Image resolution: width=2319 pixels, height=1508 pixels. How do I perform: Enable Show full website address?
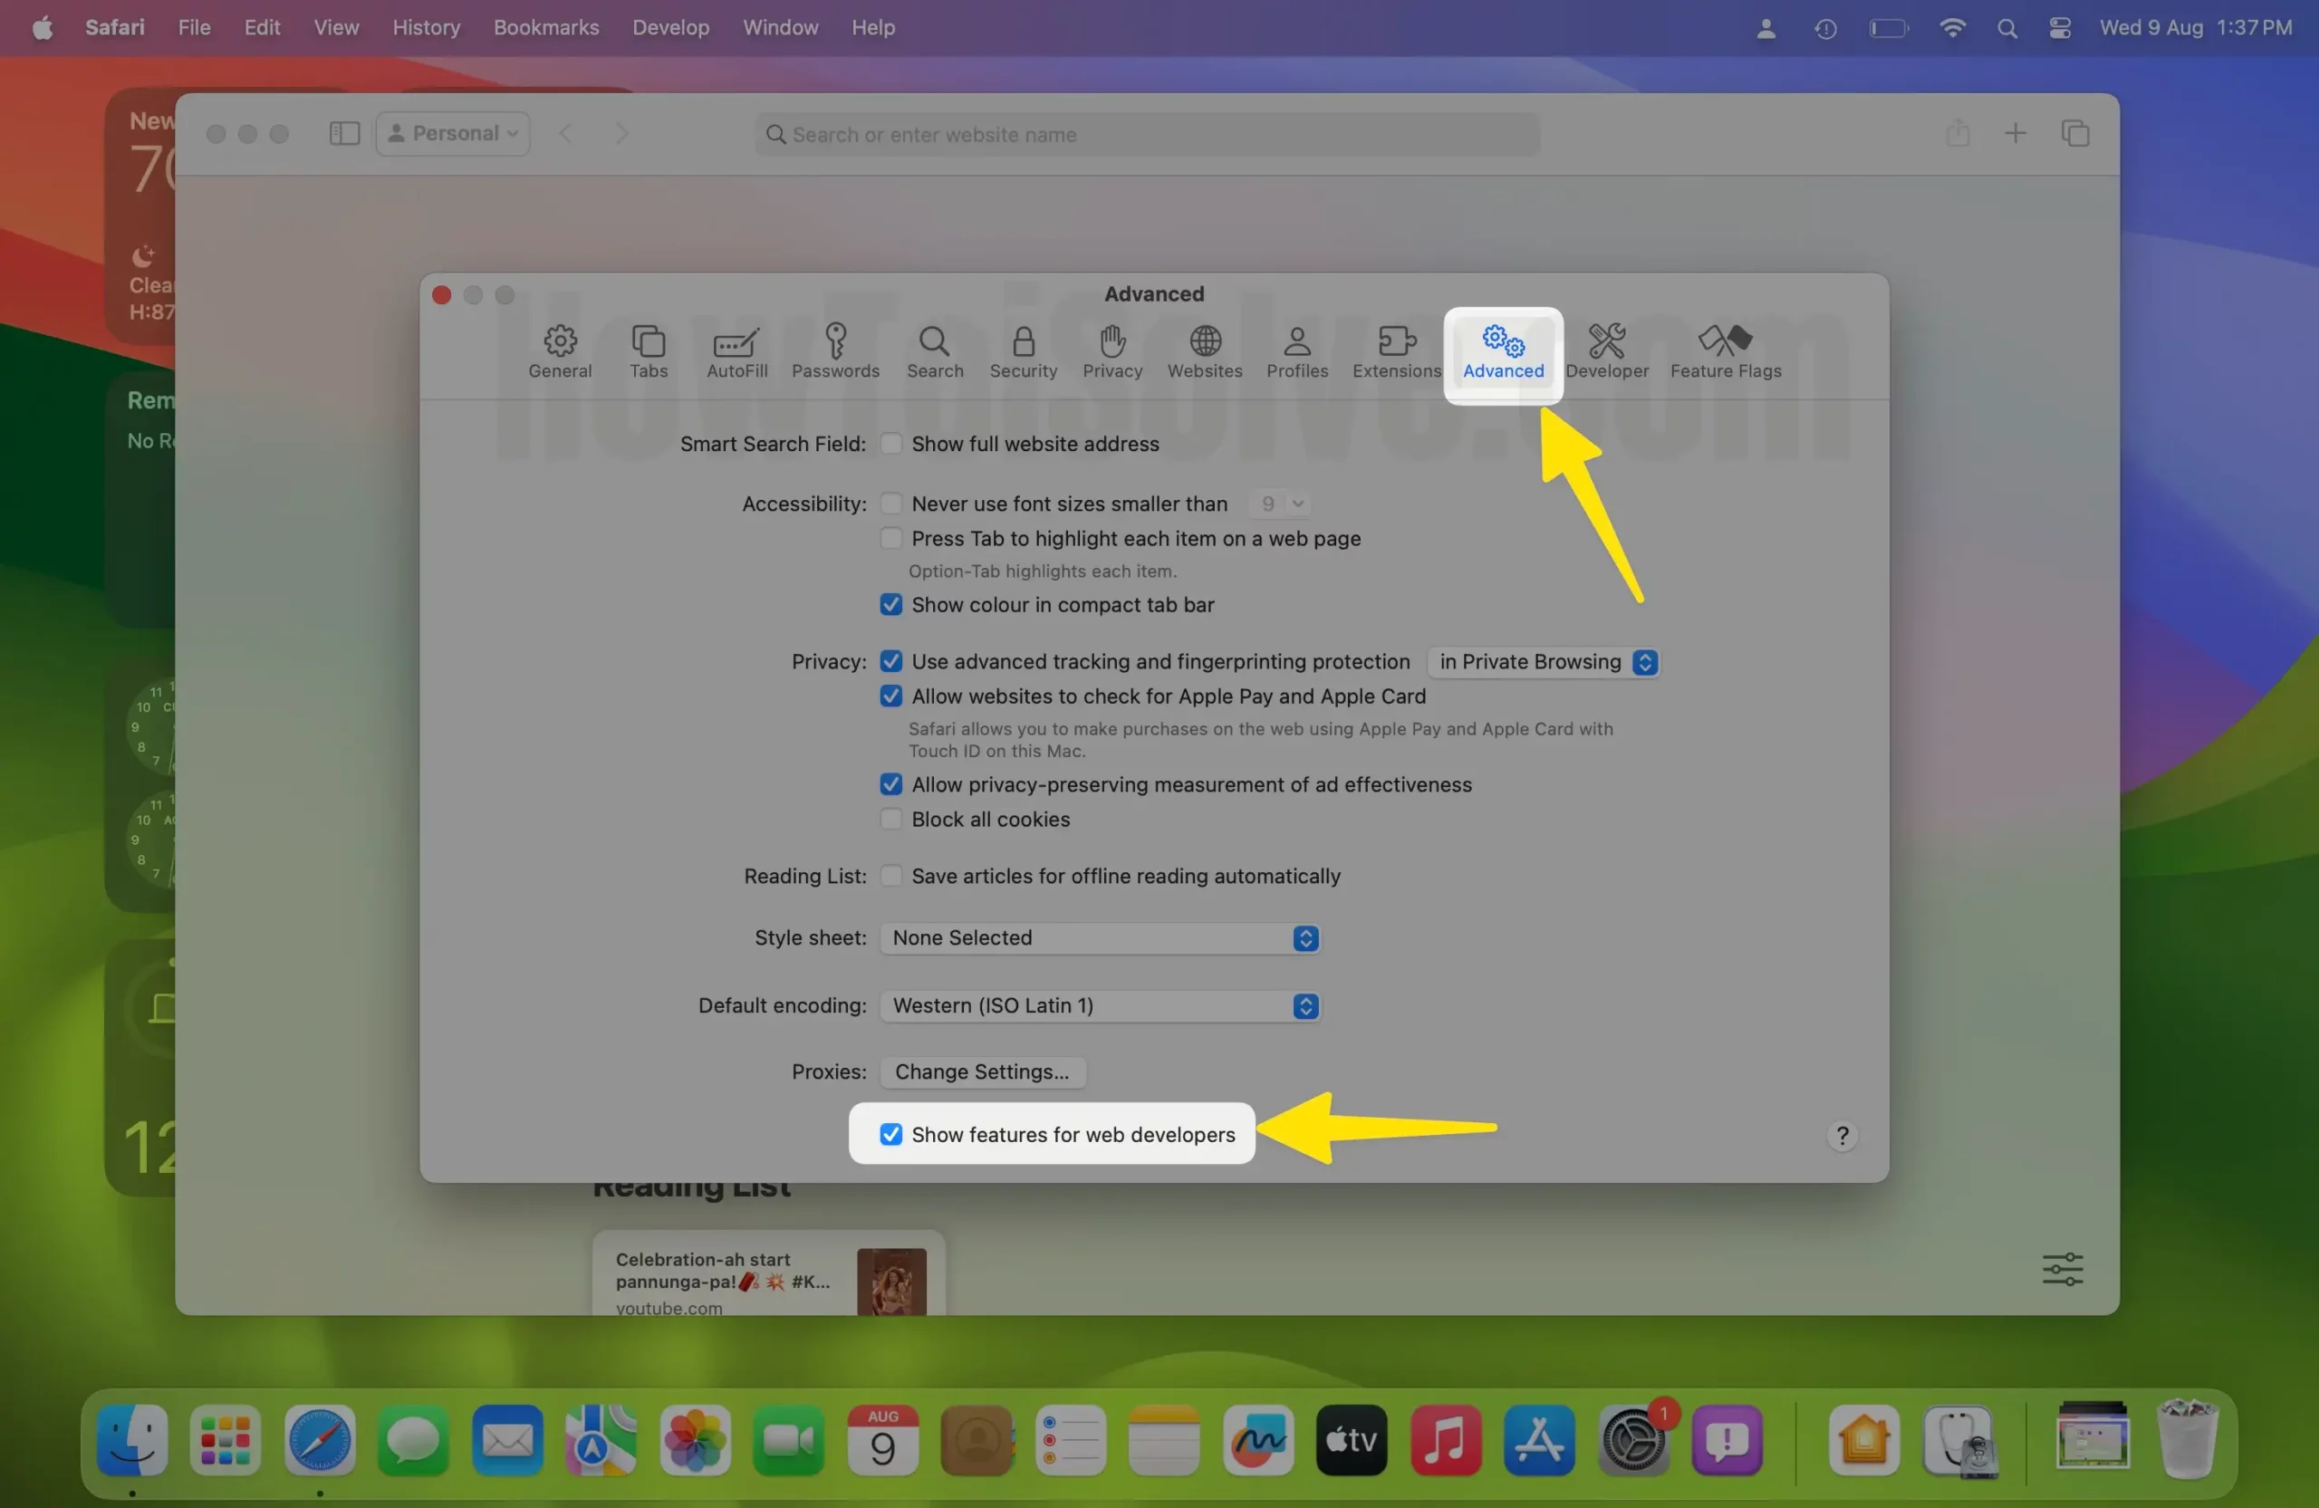(x=890, y=444)
